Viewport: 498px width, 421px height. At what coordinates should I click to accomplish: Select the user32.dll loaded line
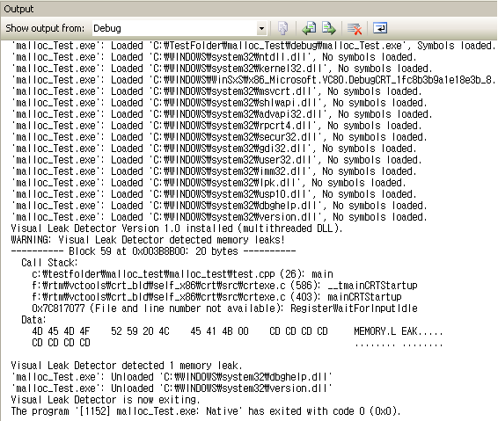click(216, 160)
